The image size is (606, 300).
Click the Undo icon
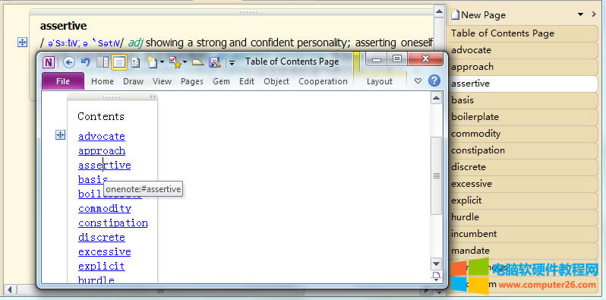pos(85,62)
